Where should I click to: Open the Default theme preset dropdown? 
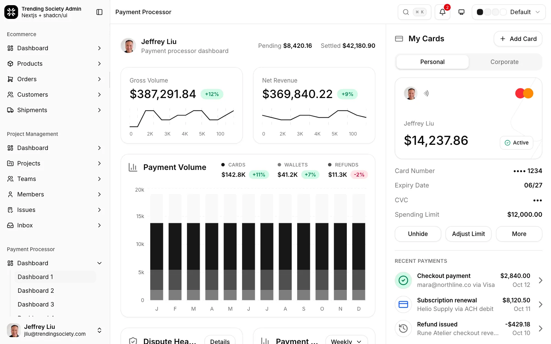509,12
